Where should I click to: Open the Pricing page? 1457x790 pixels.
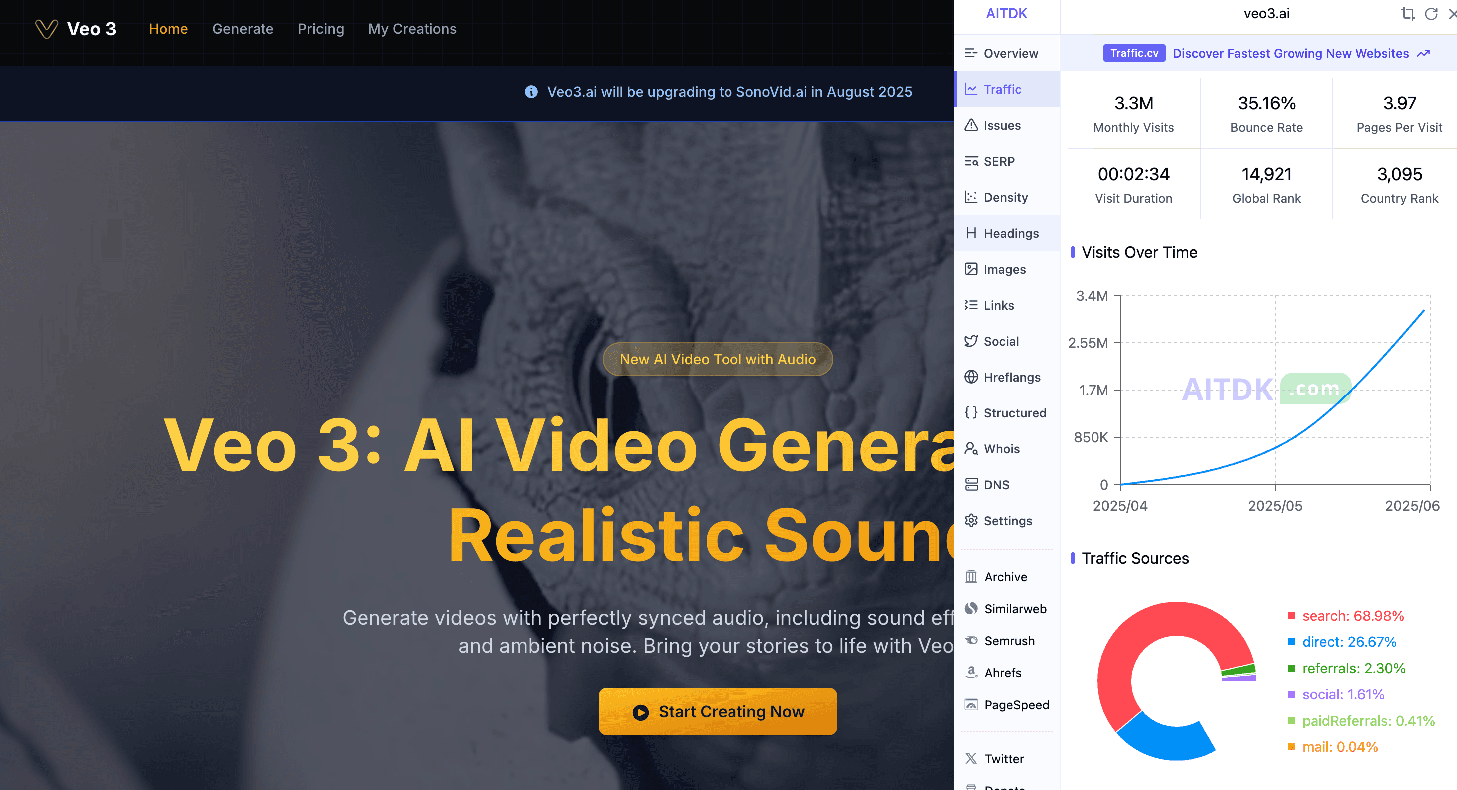click(321, 29)
